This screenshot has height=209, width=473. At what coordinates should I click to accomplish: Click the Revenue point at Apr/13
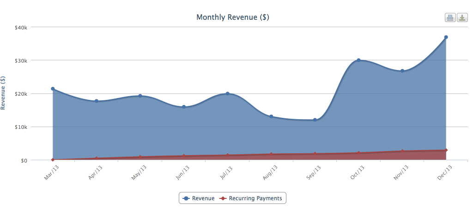[97, 101]
